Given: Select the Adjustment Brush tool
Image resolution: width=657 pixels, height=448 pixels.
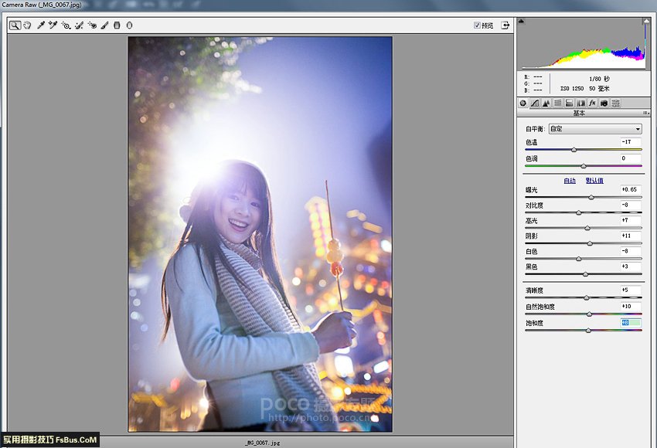Looking at the screenshot, I should [104, 25].
